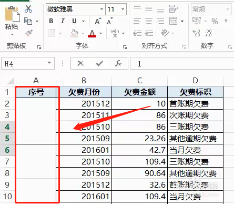Click the wén phonetic guide icon
The height and width of the screenshot is (204, 234).
click(x=115, y=33)
